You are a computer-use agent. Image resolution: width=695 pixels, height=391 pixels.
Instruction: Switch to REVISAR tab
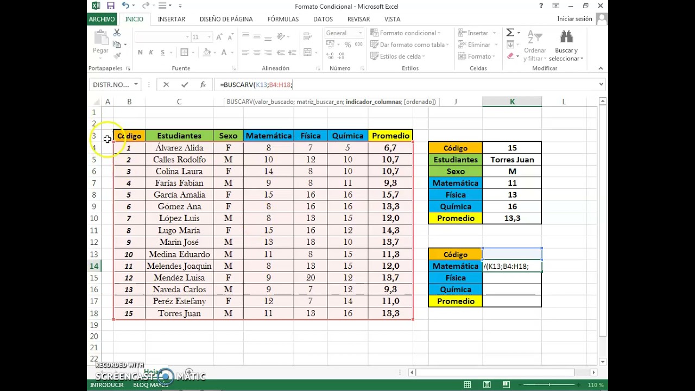(359, 19)
